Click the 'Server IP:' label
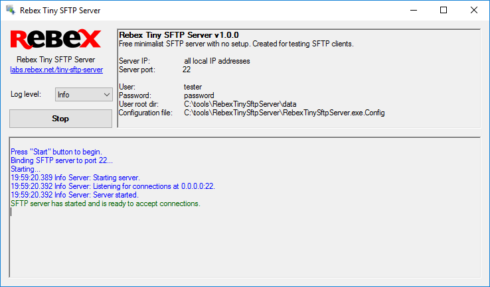The height and width of the screenshot is (287, 490). pyautogui.click(x=134, y=61)
